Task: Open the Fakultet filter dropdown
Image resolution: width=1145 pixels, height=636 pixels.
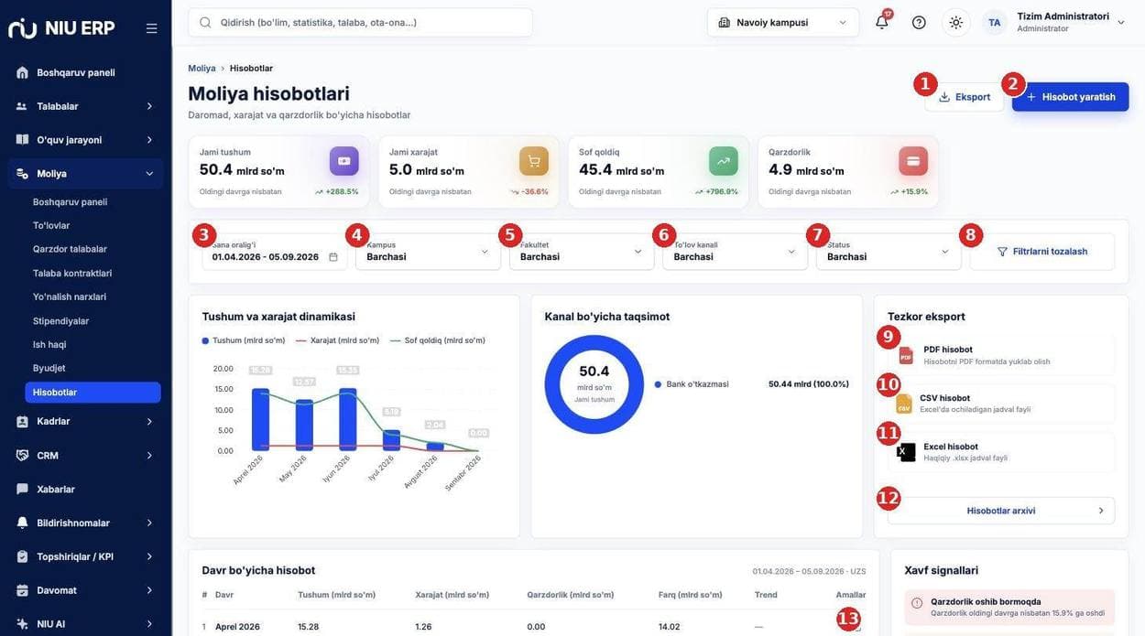Action: coord(582,252)
